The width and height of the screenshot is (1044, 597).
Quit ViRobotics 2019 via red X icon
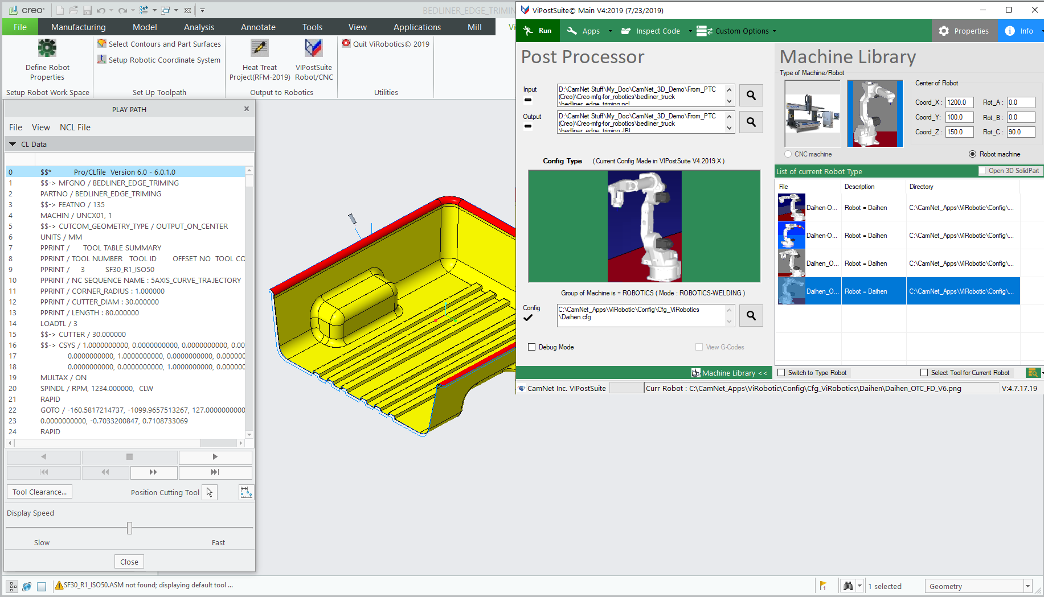[346, 43]
